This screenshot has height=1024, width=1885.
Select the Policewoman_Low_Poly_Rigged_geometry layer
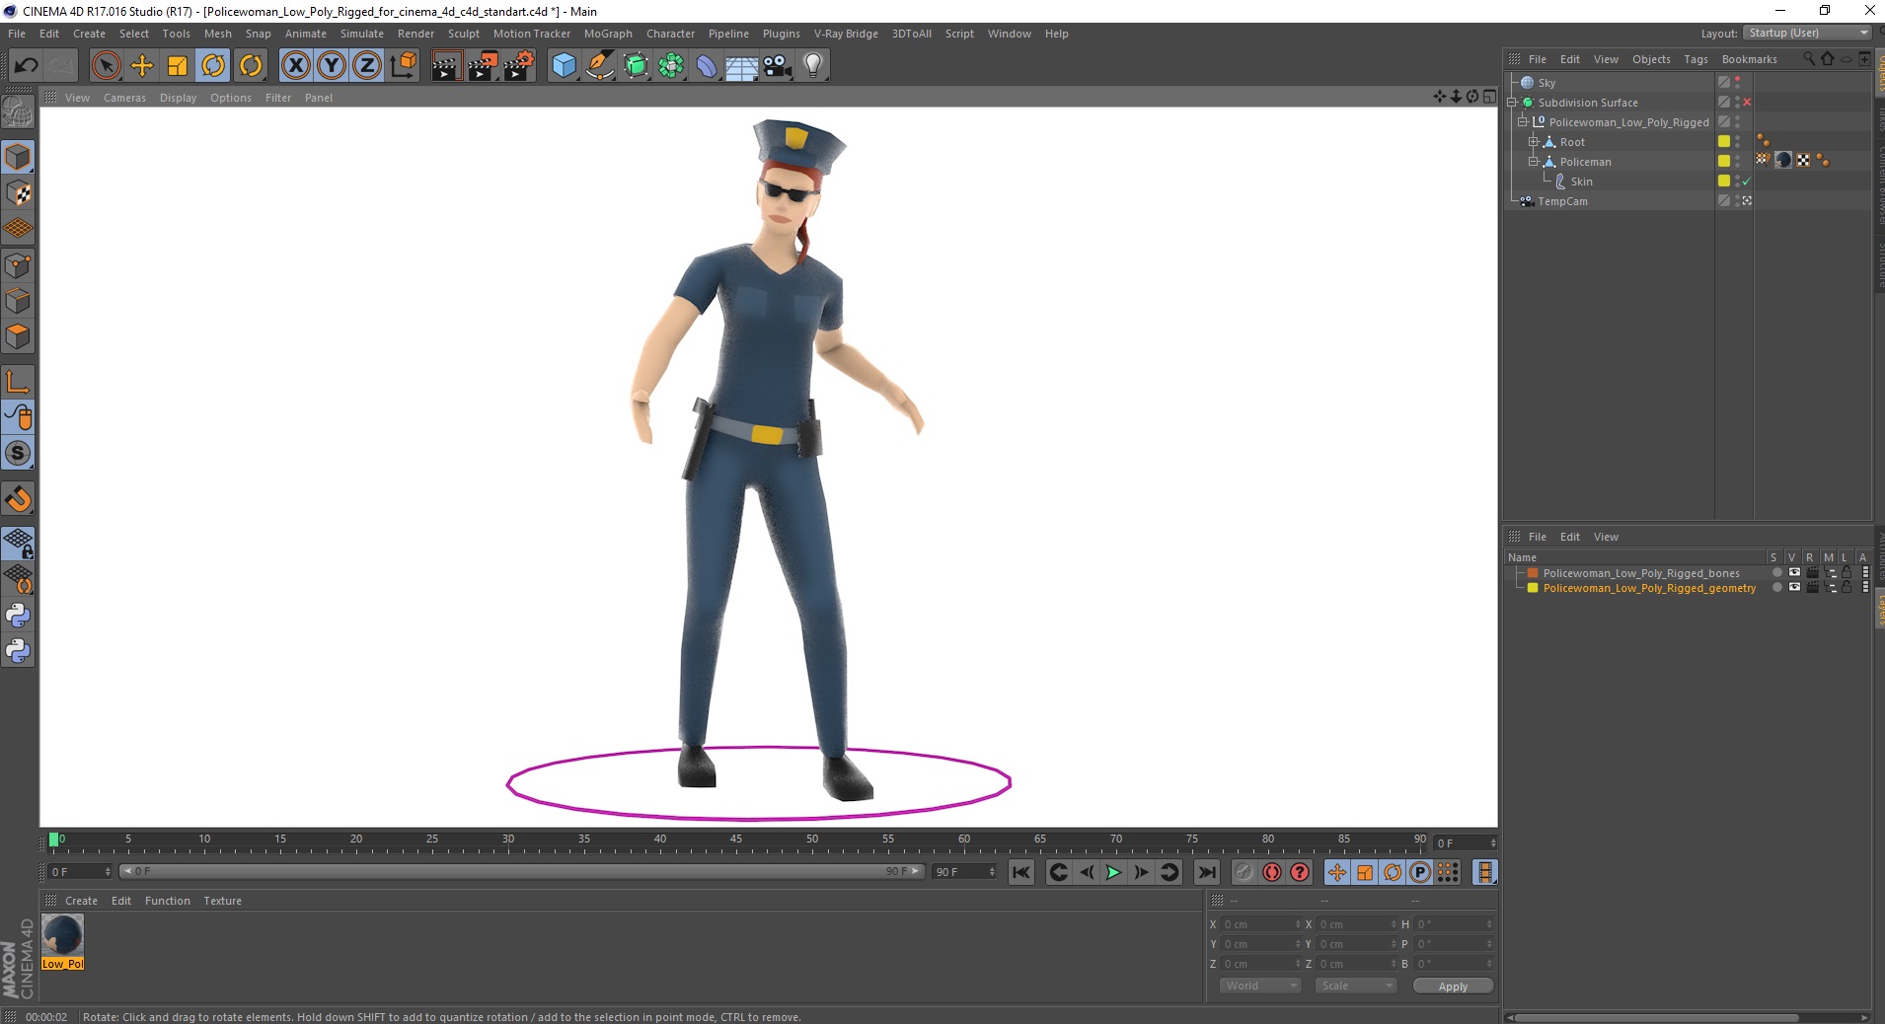click(x=1649, y=588)
